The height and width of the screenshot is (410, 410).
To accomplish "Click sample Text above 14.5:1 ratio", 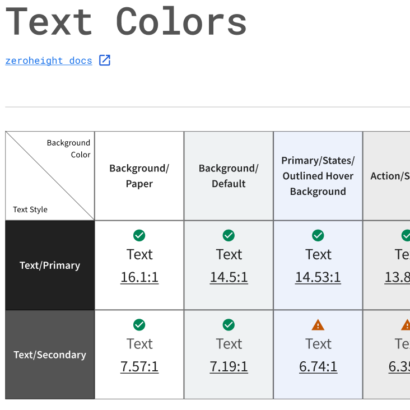I will click(x=229, y=254).
